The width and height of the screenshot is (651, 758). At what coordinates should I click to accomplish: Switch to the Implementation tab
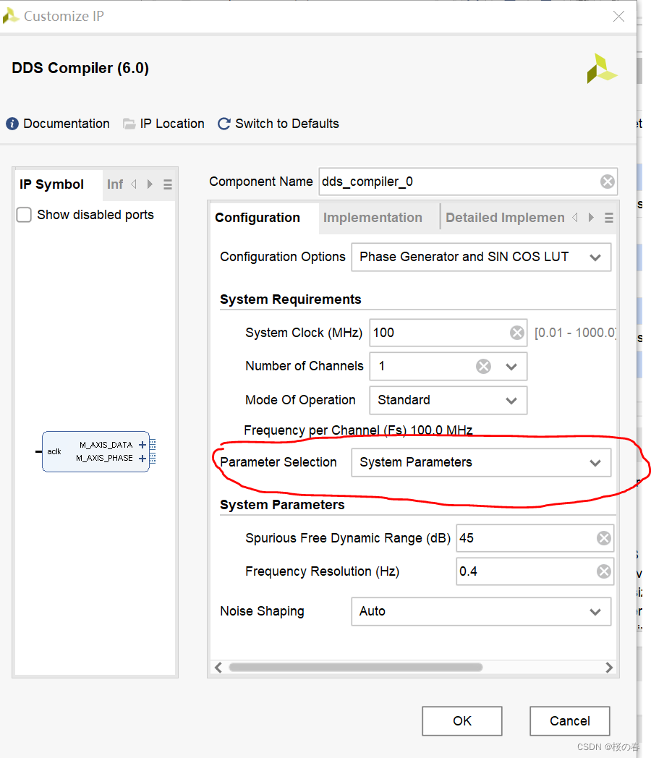[x=373, y=218]
